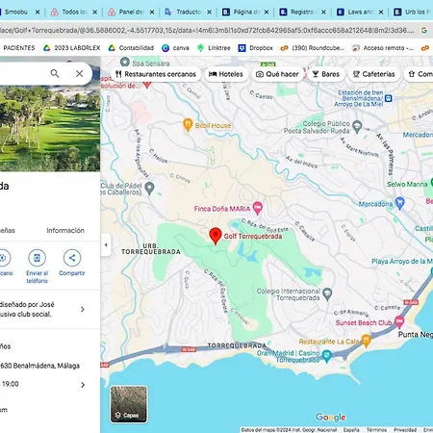Click the Finca Doña MARIA pin
433x433 pixels.
[258, 208]
